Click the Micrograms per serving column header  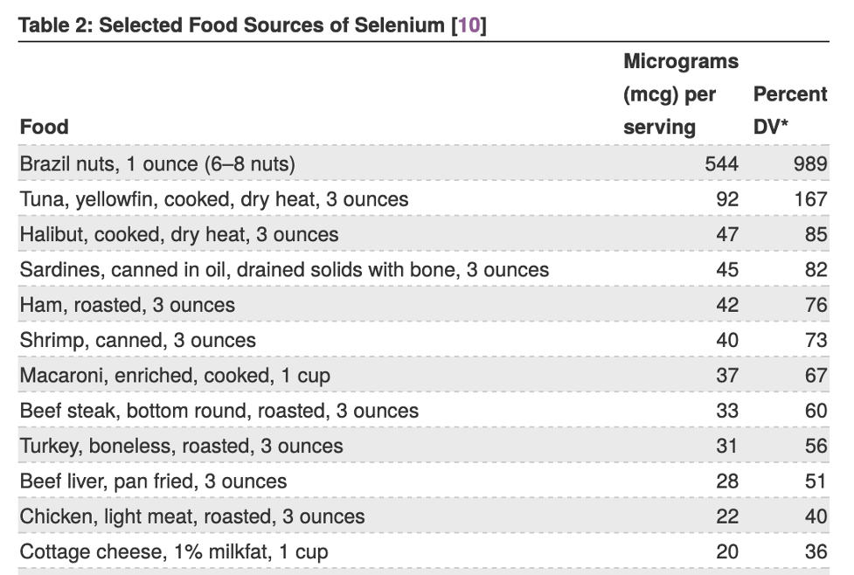pos(681,94)
